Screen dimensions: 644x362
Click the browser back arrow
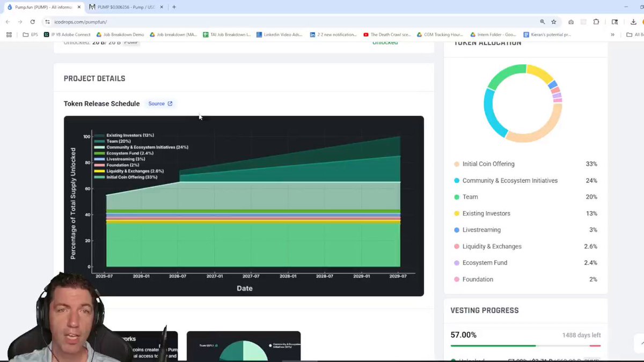click(x=8, y=21)
